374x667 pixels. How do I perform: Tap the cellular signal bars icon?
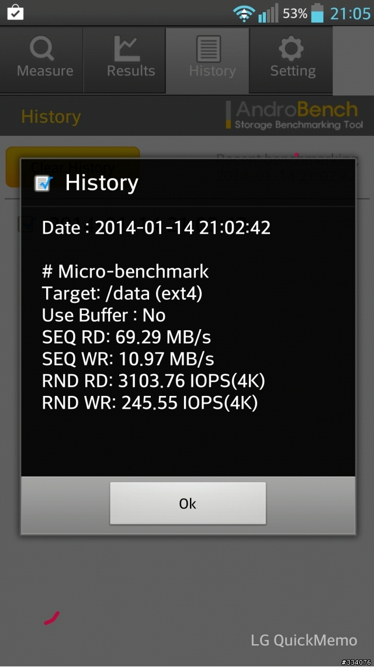[x=268, y=13]
